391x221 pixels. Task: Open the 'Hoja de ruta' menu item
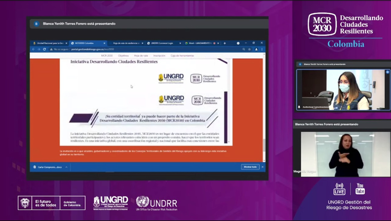pos(141,56)
